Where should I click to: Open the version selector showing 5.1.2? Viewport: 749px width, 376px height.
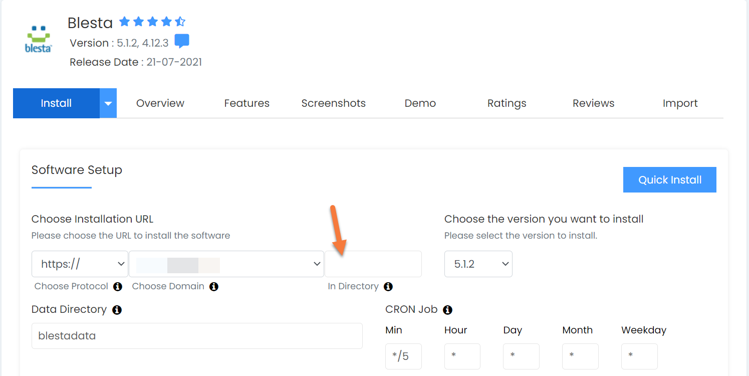click(478, 264)
